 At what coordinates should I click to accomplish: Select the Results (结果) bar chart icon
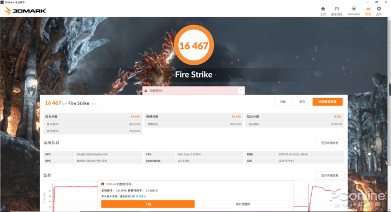click(x=368, y=11)
